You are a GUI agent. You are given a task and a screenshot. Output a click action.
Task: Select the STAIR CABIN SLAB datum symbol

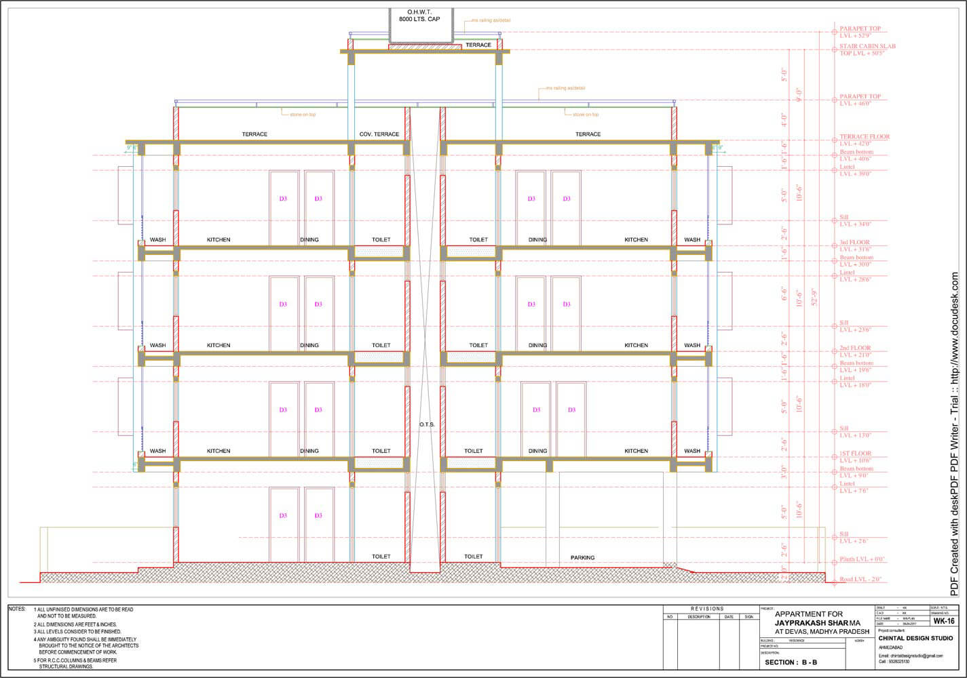tap(834, 48)
